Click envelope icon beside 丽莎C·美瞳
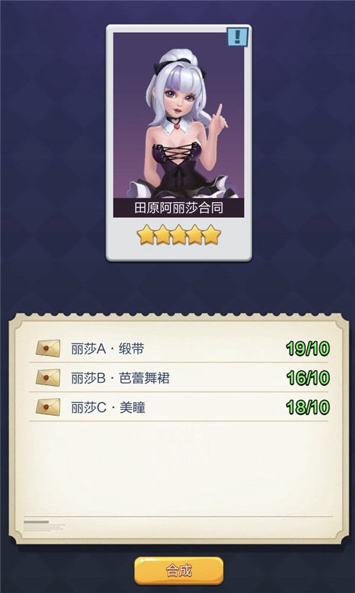This screenshot has width=355, height=593. pos(48,407)
